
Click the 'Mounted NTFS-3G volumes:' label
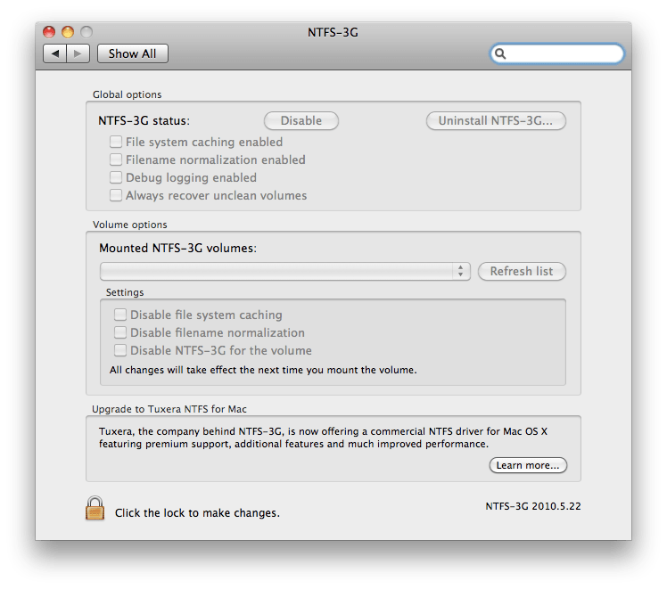(177, 248)
